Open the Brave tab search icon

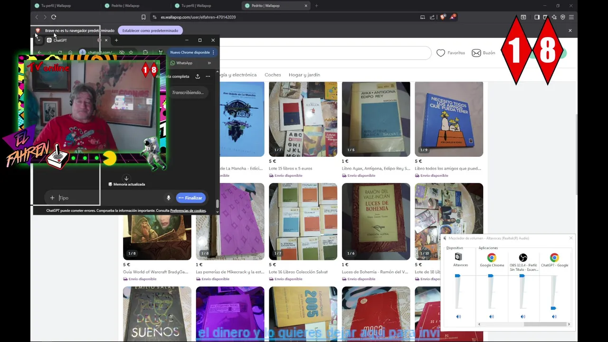pos(523,17)
